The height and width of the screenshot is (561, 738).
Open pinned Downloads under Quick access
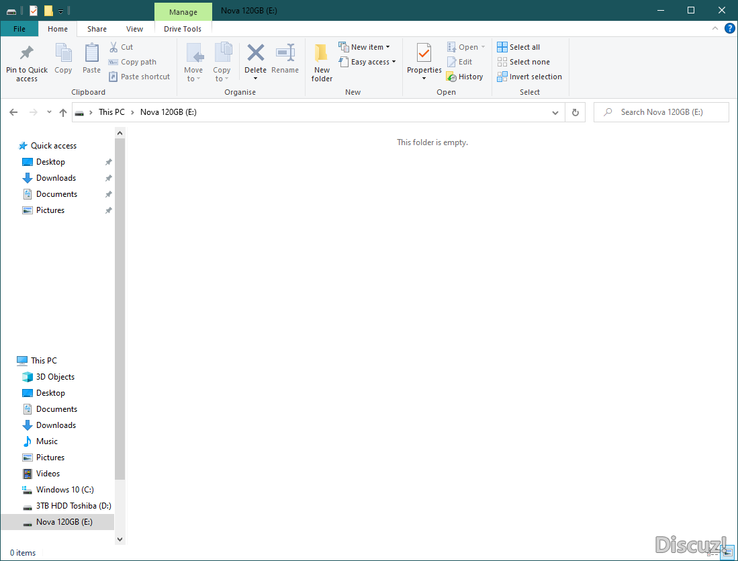tap(56, 177)
